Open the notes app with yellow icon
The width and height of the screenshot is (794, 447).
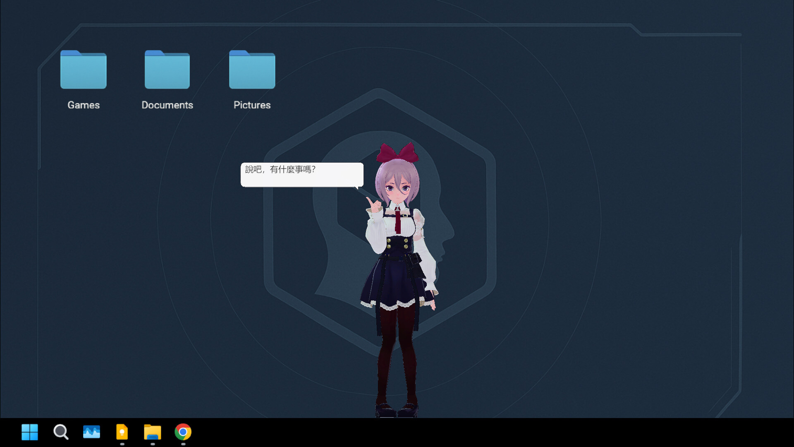[121, 433]
